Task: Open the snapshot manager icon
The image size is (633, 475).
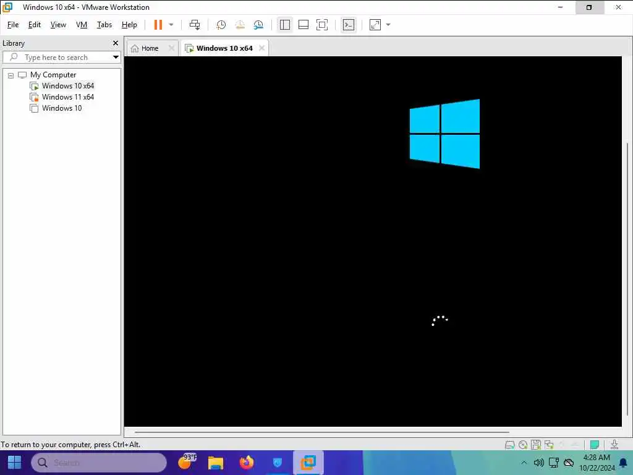Action: (258, 25)
